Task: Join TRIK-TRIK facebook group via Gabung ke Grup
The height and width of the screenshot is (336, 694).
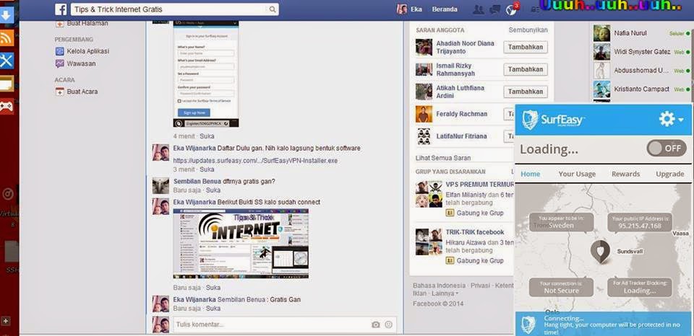Action: 480,260
